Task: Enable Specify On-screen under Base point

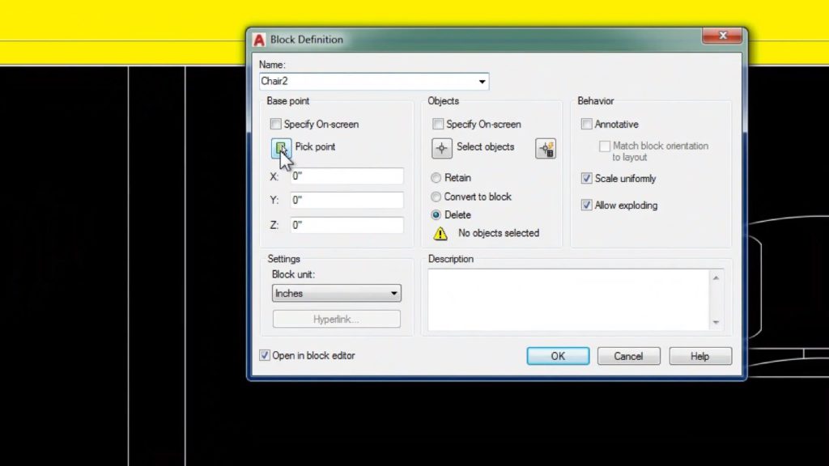Action: (275, 124)
